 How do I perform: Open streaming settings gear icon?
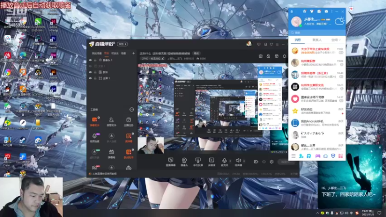(x=272, y=162)
